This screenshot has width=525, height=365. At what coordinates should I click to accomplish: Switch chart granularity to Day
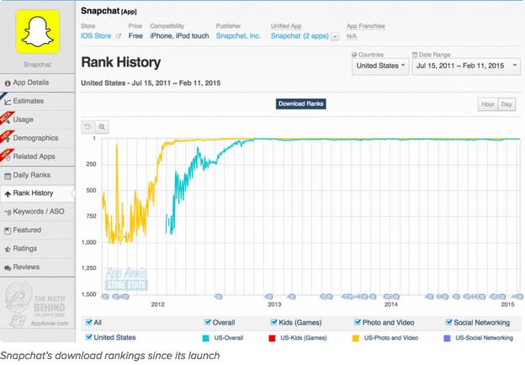pyautogui.click(x=506, y=104)
